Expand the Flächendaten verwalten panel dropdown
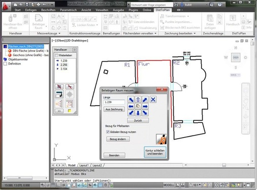This screenshot has width=257, height=190. pos(155,34)
